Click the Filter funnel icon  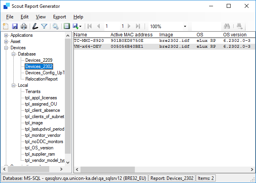coord(44,26)
